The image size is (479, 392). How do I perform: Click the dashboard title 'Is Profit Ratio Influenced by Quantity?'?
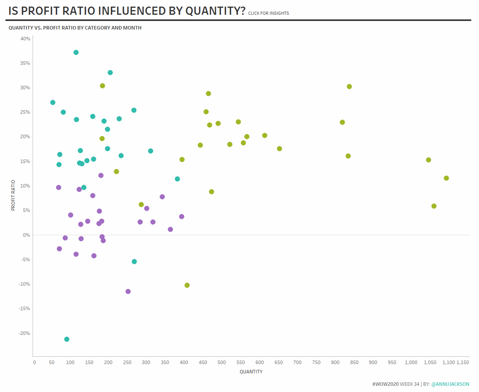point(127,11)
